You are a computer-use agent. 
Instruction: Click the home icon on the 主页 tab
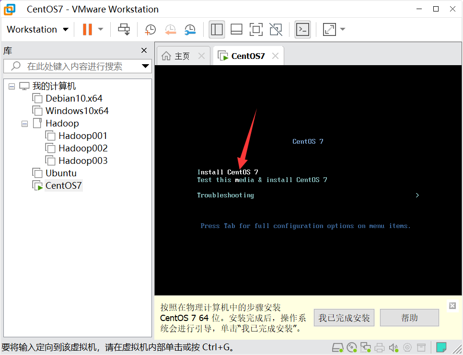(x=166, y=56)
